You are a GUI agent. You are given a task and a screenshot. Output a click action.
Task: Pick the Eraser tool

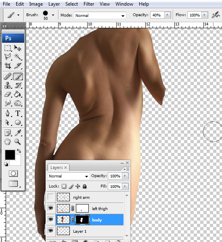(8, 94)
